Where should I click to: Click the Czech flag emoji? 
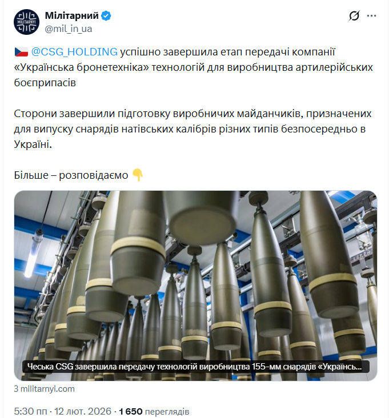[x=21, y=52]
